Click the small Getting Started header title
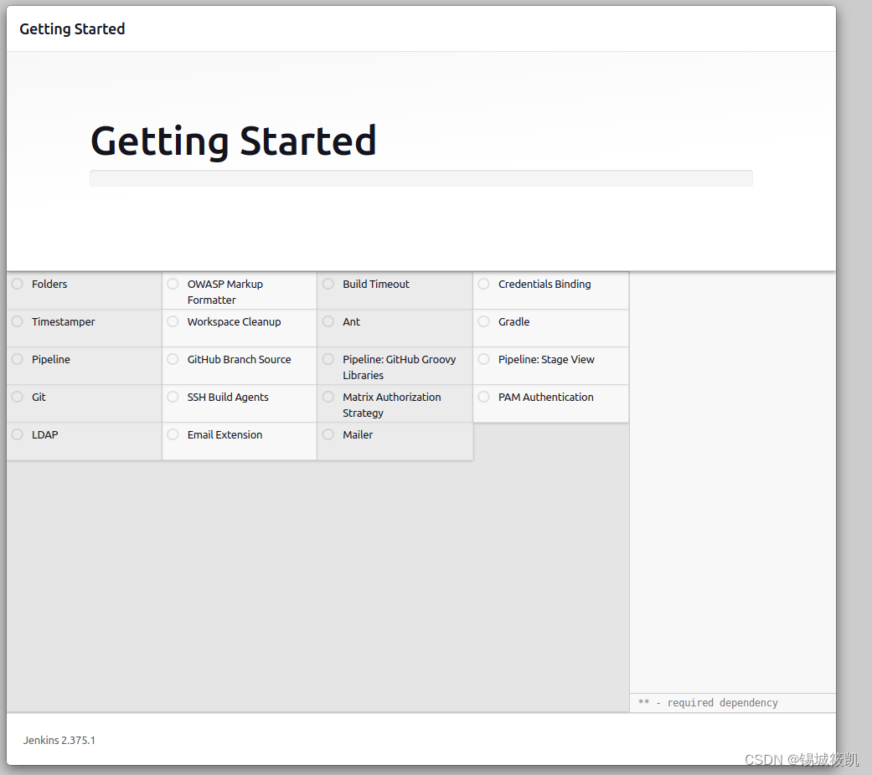 pos(72,29)
